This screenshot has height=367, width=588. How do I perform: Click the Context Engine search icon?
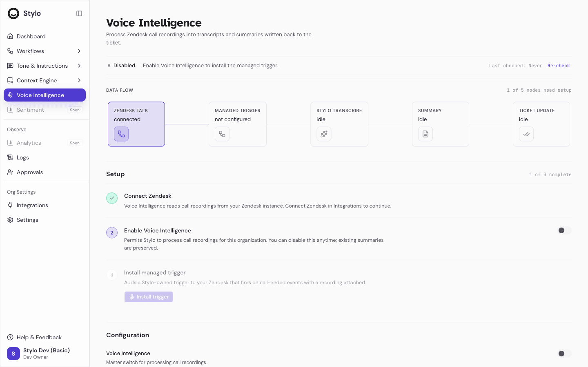10,80
